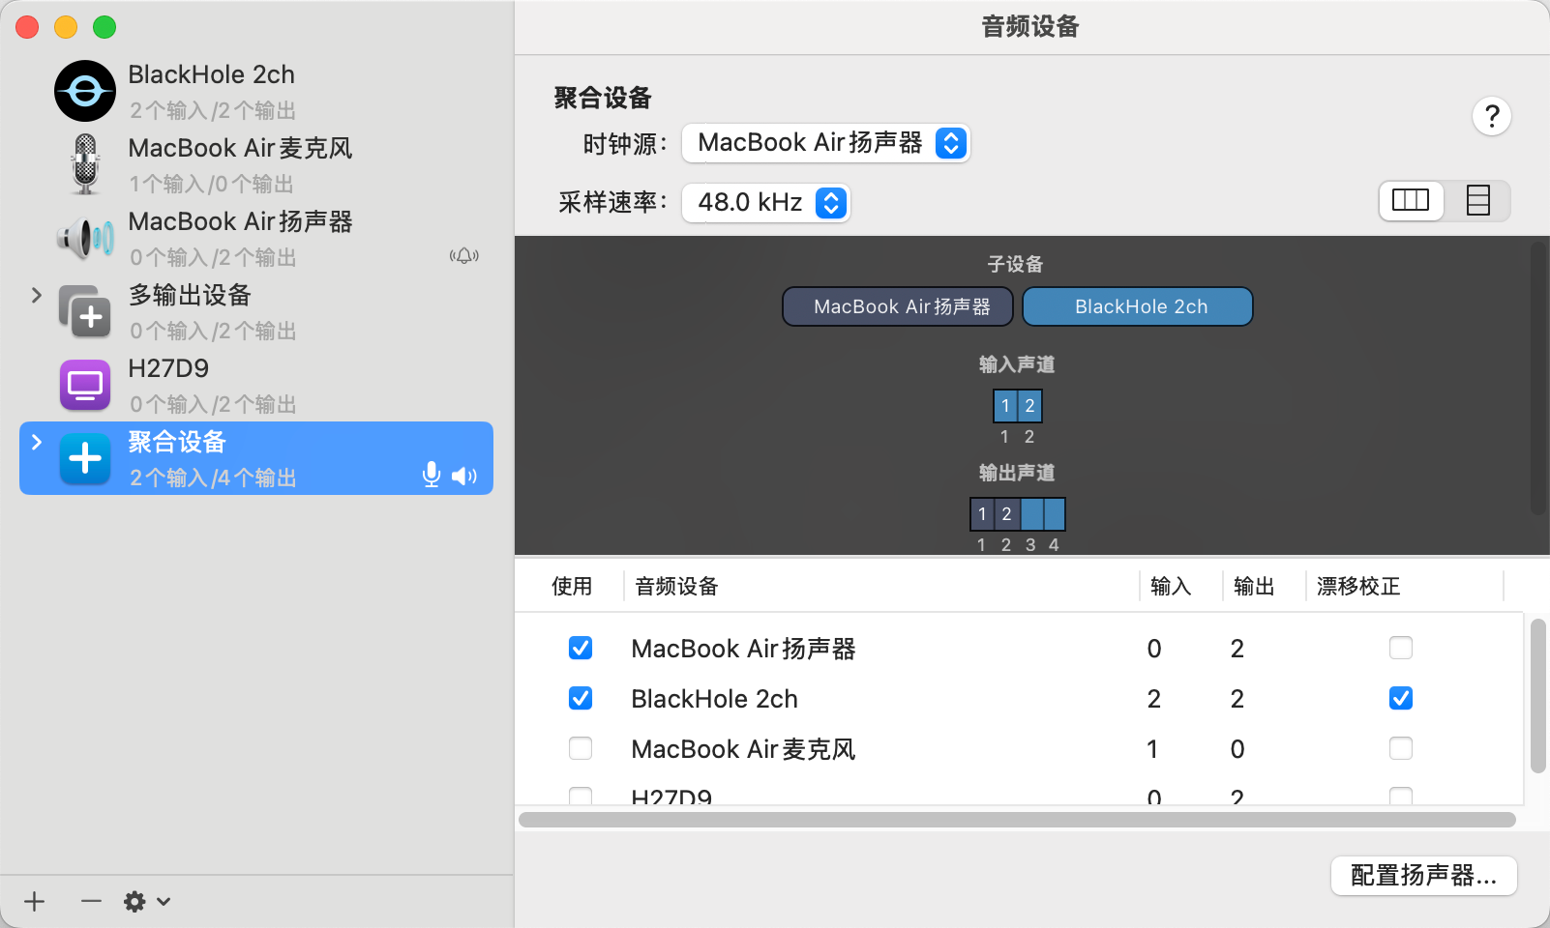Switch to column layout view icon
The height and width of the screenshot is (928, 1550).
(1411, 201)
